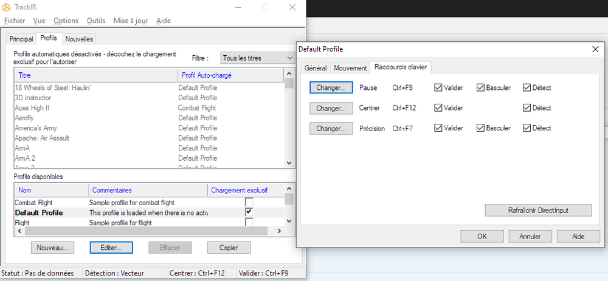Switch to the Nouvelles tab
Image resolution: width=608 pixels, height=281 pixels.
79,39
